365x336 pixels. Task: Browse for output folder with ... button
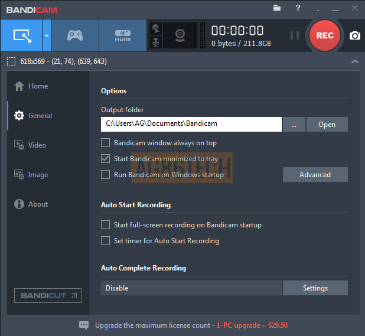pos(294,124)
